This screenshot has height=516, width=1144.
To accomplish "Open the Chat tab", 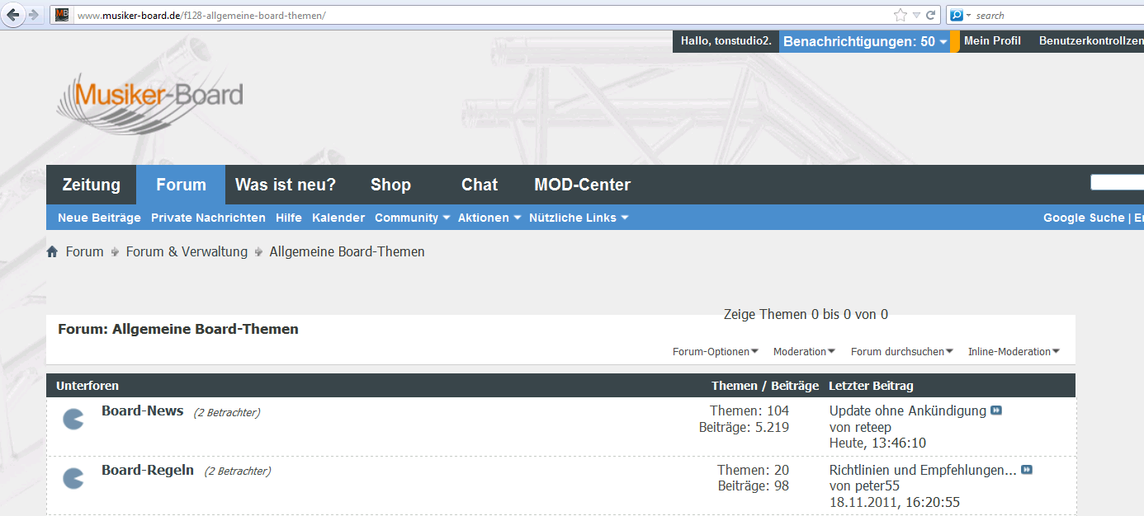I will [480, 185].
